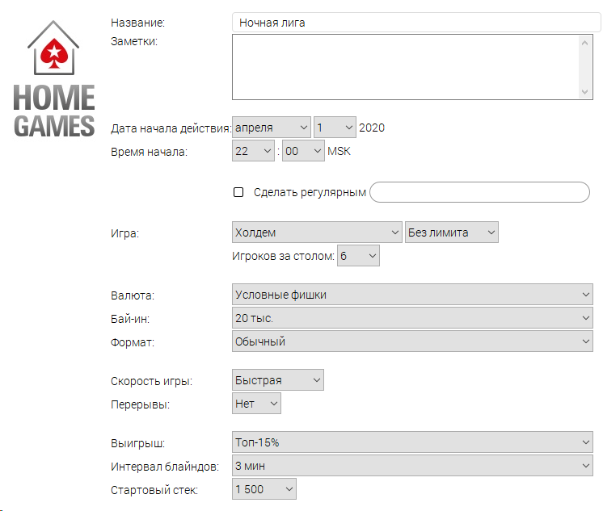Open the game type dropdown showing Холдем
Viewport: 603px width, 511px height.
(x=317, y=232)
